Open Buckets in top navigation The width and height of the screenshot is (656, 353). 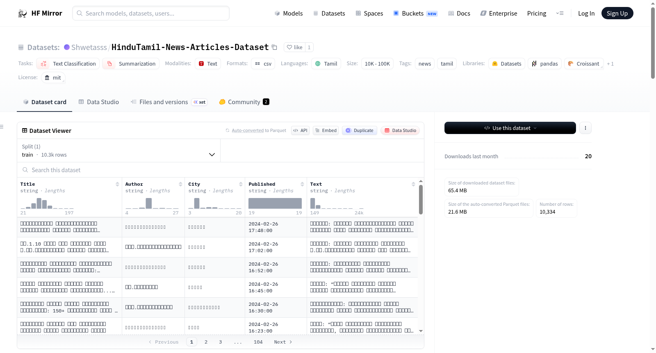point(415,14)
